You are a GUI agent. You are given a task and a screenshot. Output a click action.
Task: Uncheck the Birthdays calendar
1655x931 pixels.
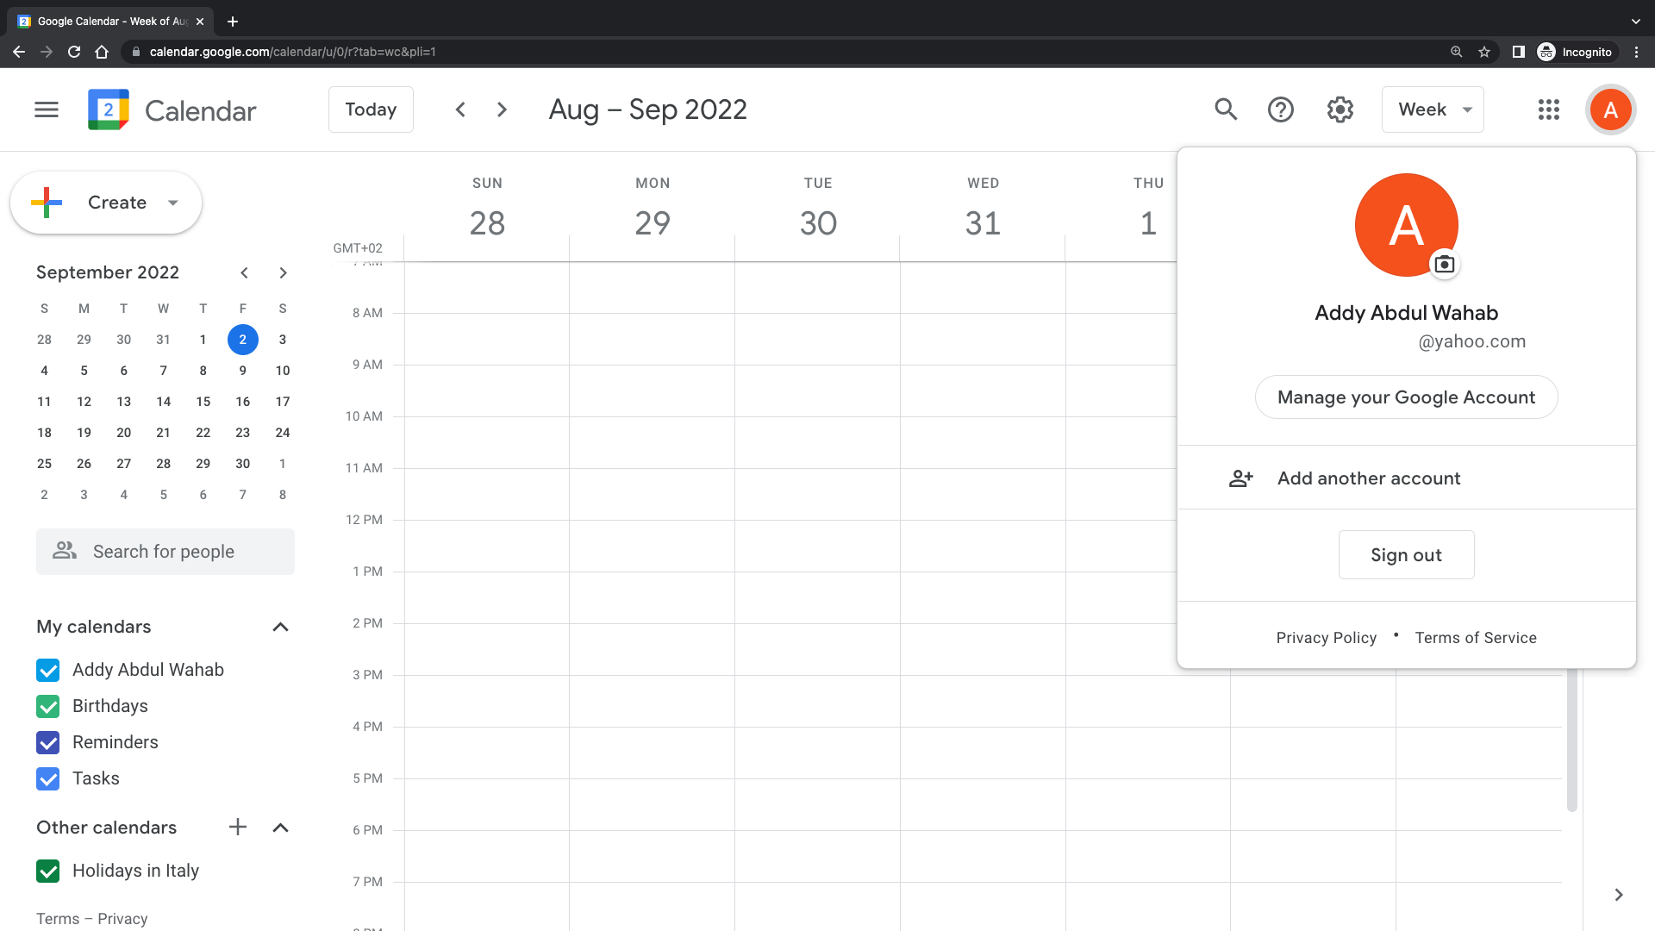click(48, 707)
